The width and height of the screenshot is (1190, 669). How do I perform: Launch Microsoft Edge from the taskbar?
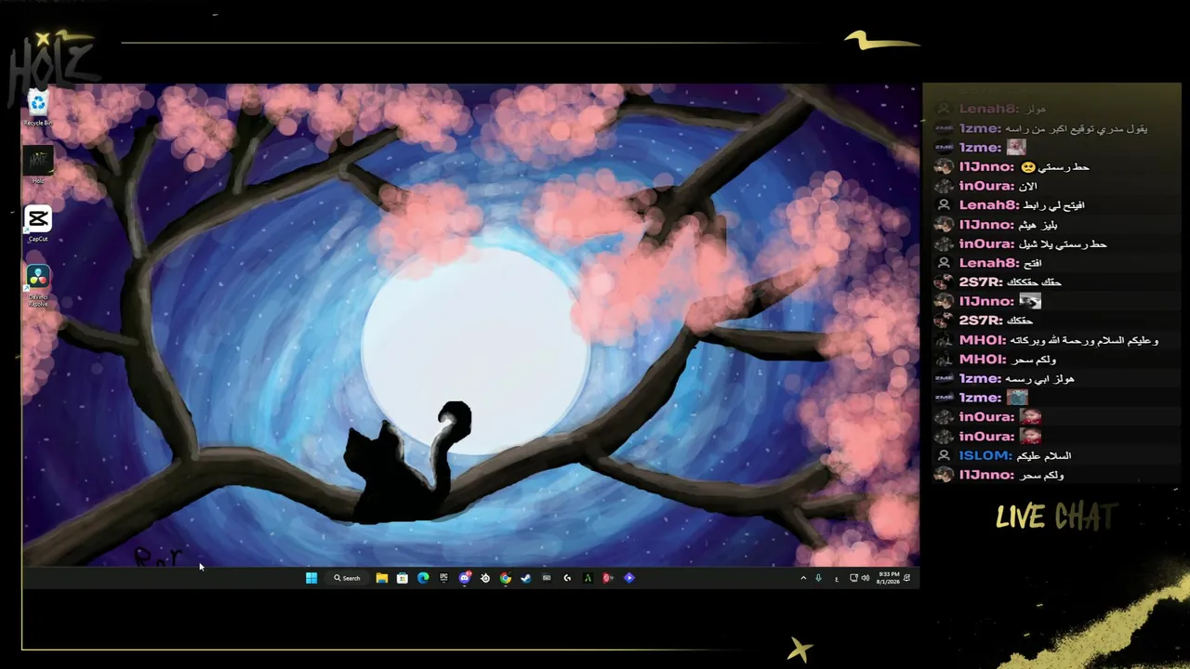pyautogui.click(x=423, y=578)
